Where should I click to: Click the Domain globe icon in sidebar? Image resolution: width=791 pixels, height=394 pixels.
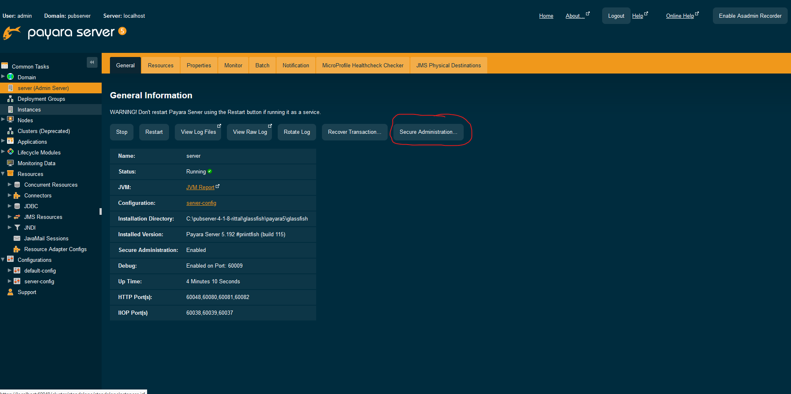click(11, 77)
